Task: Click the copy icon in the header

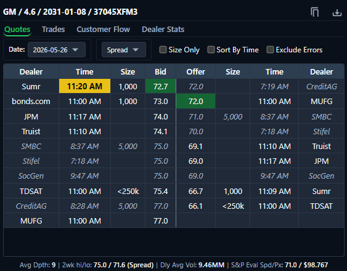Action: 314,12
